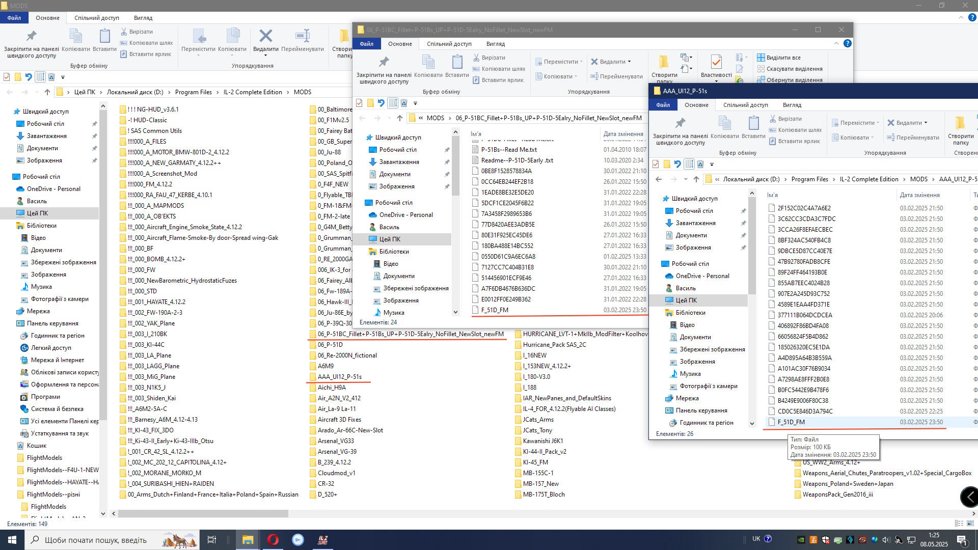Switch to details view toggle in MODS status bar
978x550 pixels.
959,524
